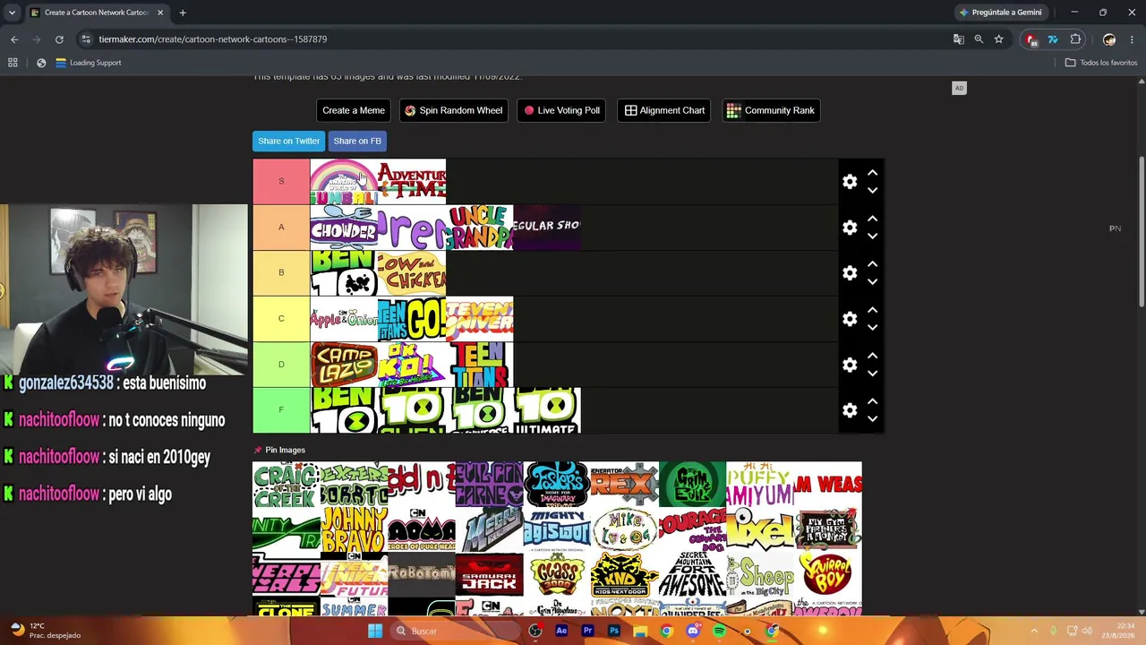Start a Live Voting Poll
Image resolution: width=1146 pixels, height=645 pixels.
click(x=562, y=110)
